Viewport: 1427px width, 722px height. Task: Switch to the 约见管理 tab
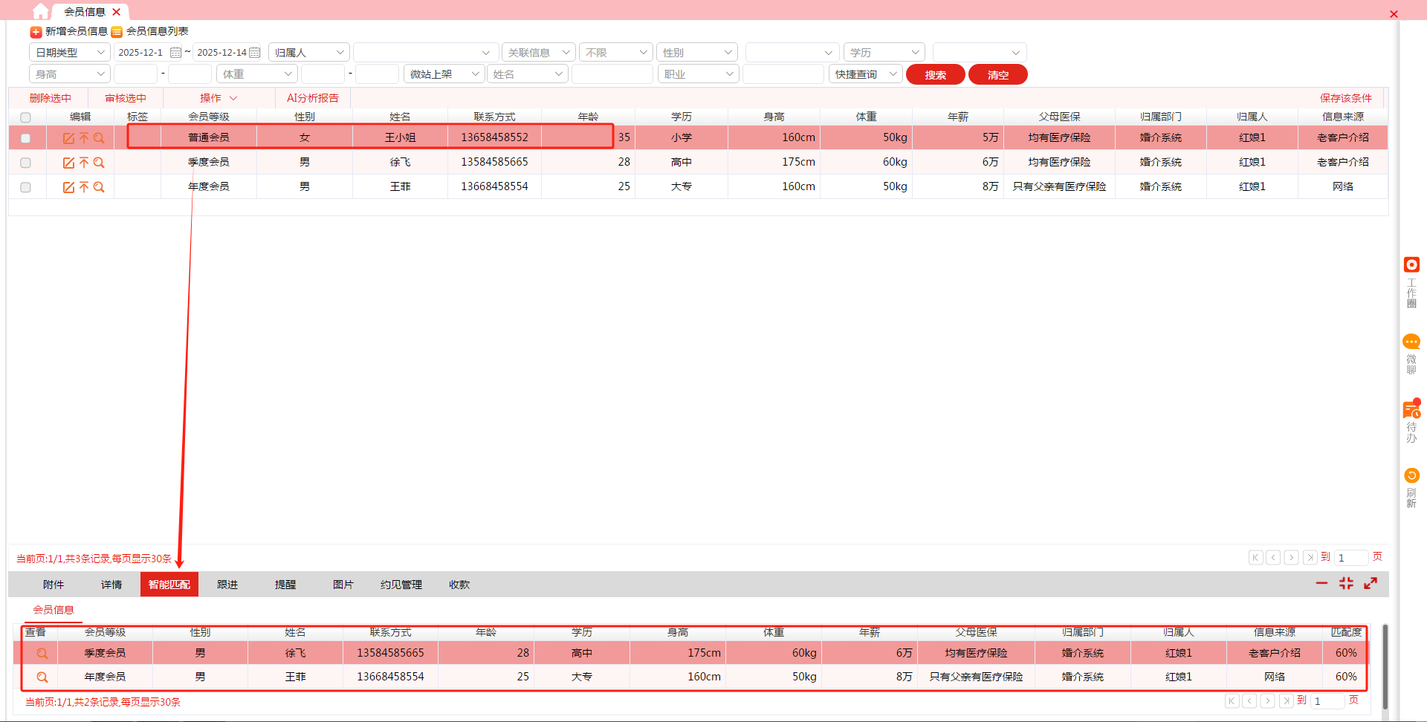[x=401, y=585]
